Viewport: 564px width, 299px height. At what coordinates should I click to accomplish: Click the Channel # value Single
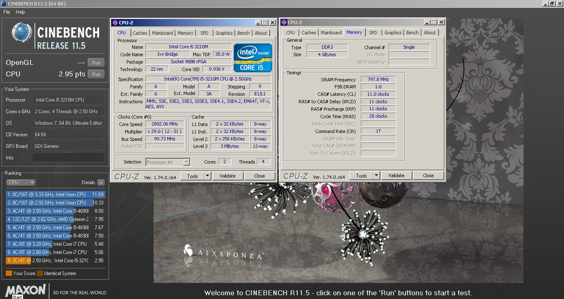point(409,47)
